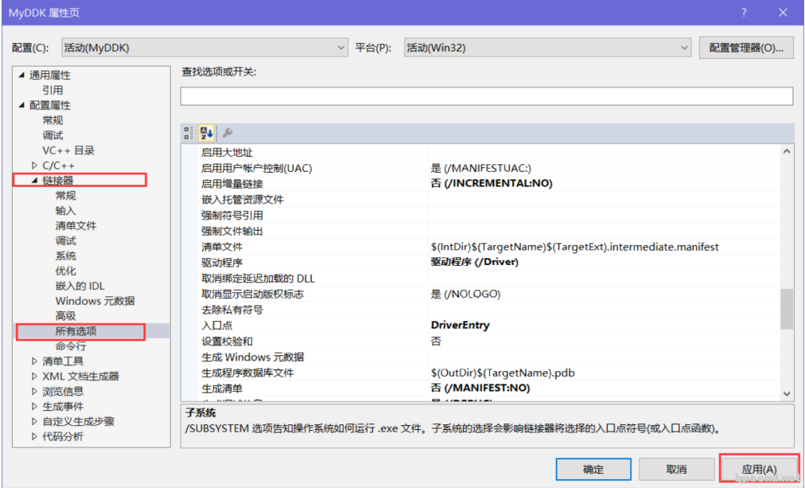The height and width of the screenshot is (488, 805).
Task: Click the 配置管理器(O)... button
Action: coord(746,48)
